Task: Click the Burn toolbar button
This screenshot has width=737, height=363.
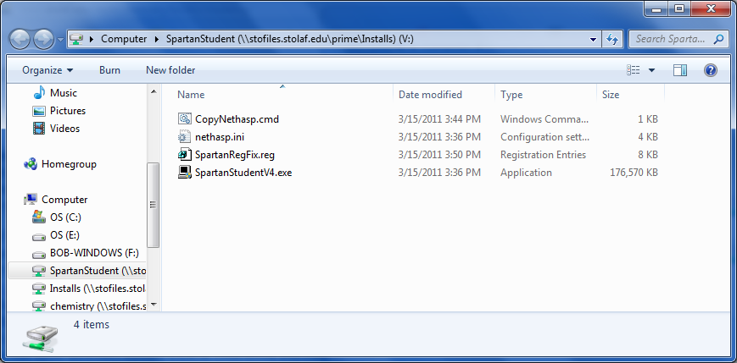Action: click(x=109, y=70)
